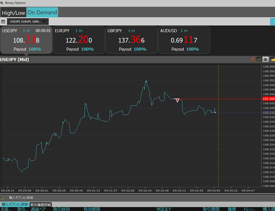Click the panel layout grid icon

tap(3, 22)
